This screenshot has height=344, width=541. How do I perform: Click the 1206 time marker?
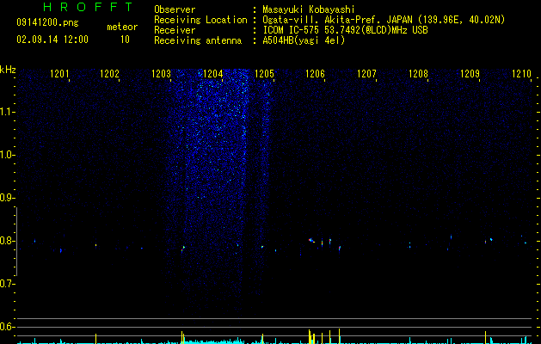coord(316,74)
